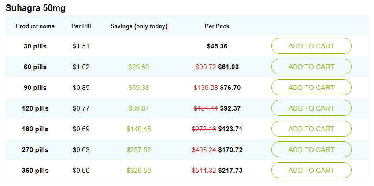Add the 120 pills pack to cart
Image resolution: width=374 pixels, height=186 pixels.
(311, 108)
